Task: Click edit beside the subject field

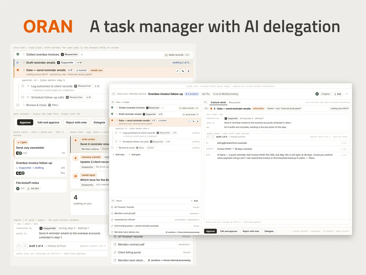Action: coord(344,149)
